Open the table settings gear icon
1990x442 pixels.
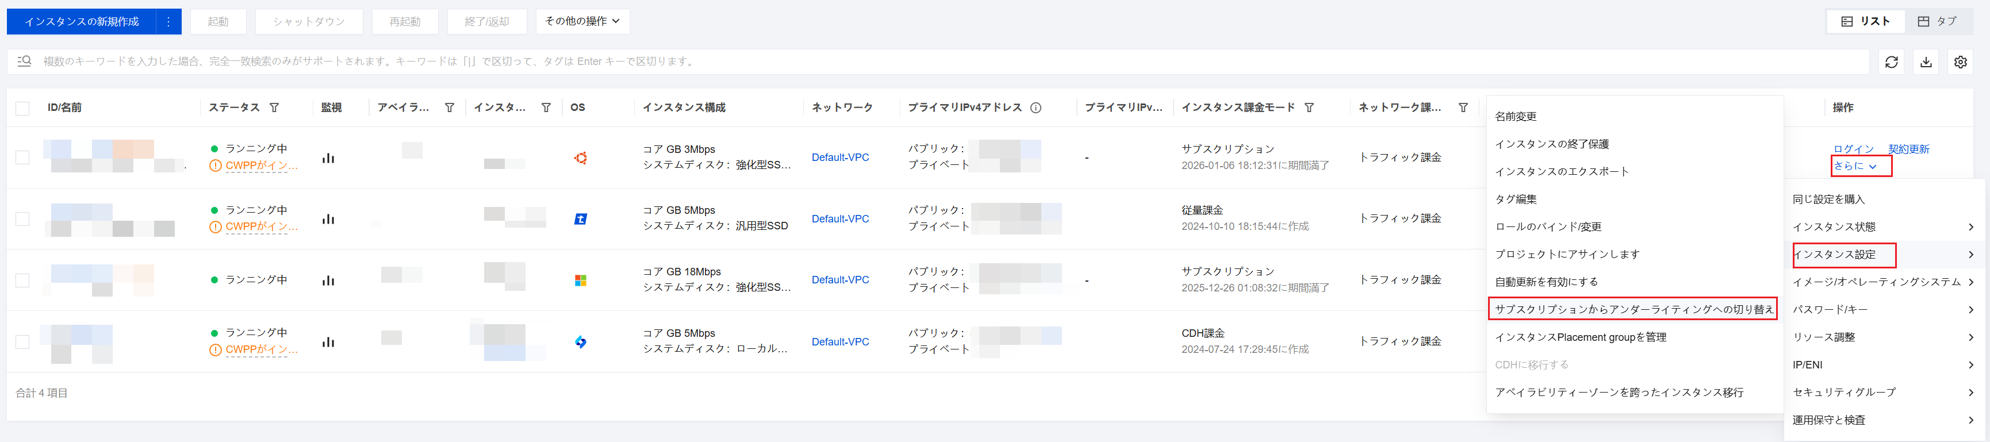tap(1960, 62)
